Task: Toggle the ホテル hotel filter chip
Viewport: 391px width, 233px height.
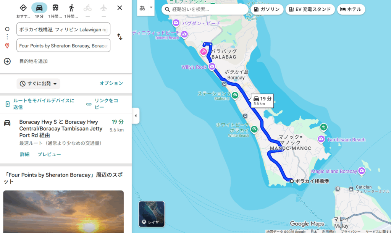Action: 351,10
